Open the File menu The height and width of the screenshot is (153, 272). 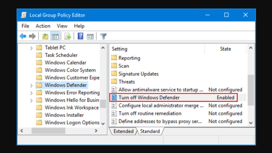[x=25, y=26]
